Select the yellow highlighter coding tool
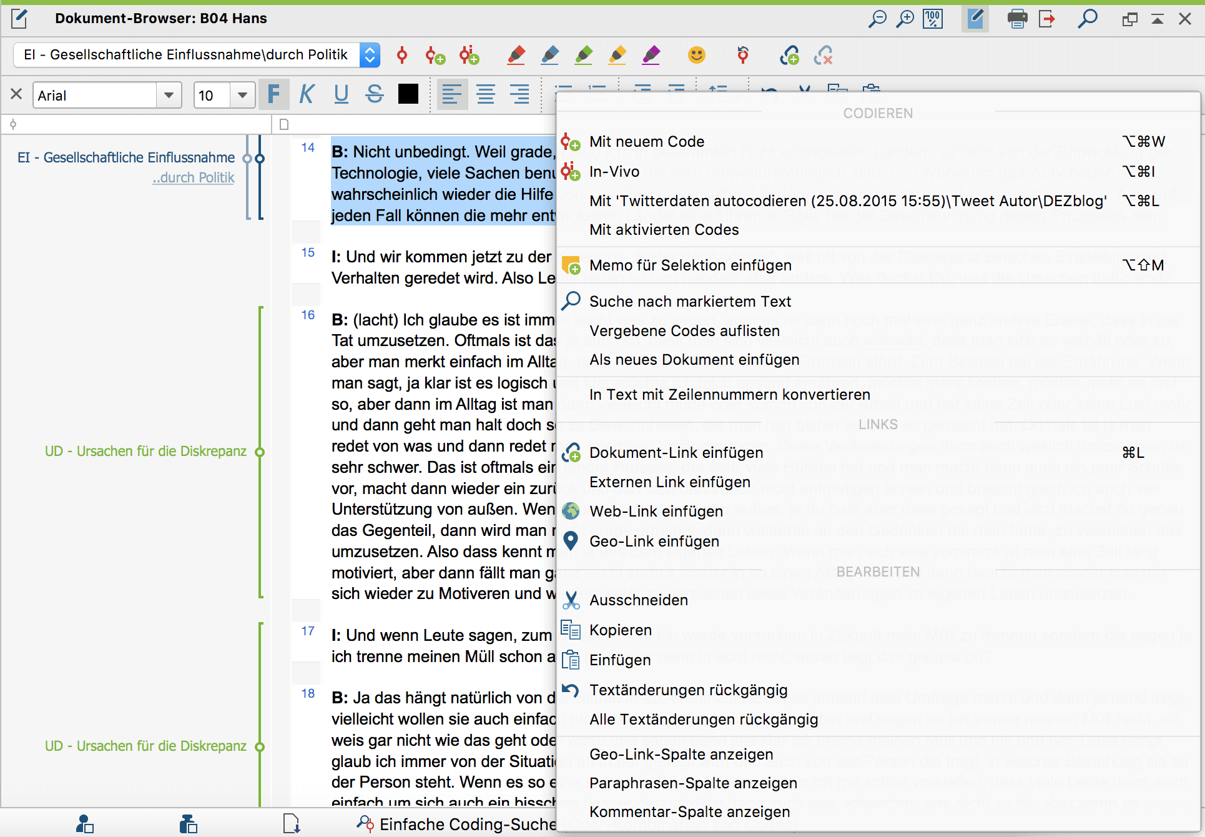 (x=617, y=55)
